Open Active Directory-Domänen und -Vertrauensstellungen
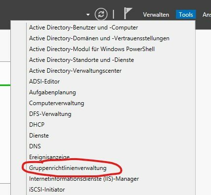This screenshot has height=195, width=211. point(99,38)
